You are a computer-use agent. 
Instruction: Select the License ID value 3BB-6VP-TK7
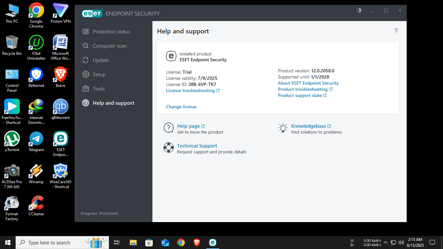(202, 84)
